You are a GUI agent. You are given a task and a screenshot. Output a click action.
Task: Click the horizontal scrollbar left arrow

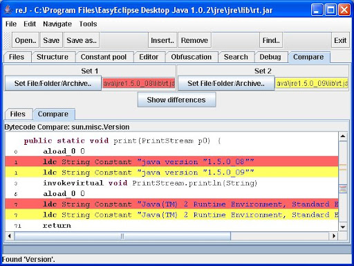point(9,236)
